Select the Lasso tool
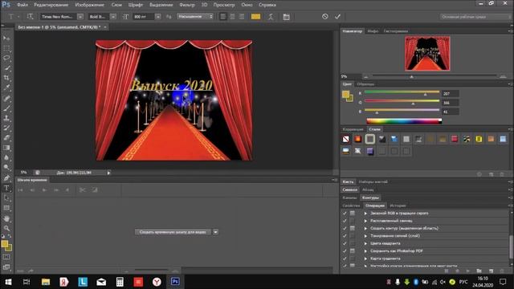 tap(6, 59)
